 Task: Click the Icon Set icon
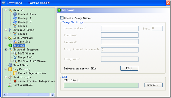coord(15,42)
